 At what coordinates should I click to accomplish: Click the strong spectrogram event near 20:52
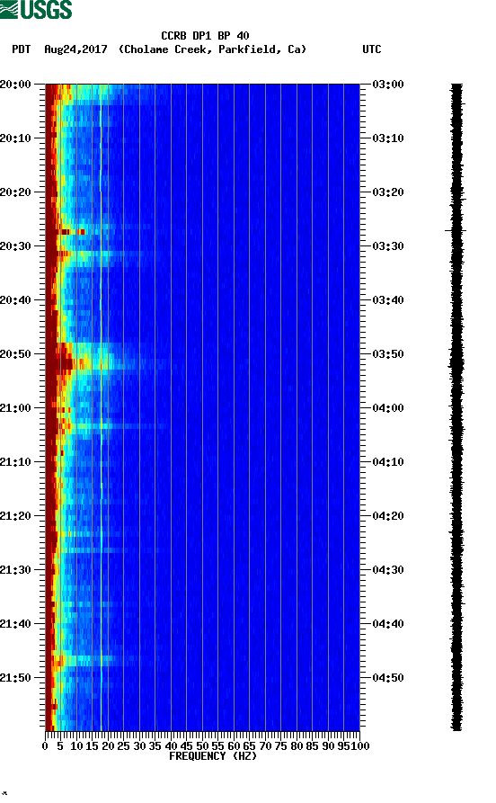tap(66, 364)
